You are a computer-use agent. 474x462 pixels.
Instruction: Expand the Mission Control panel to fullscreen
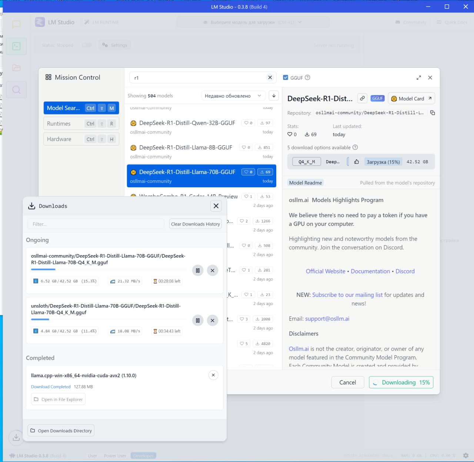pyautogui.click(x=419, y=77)
